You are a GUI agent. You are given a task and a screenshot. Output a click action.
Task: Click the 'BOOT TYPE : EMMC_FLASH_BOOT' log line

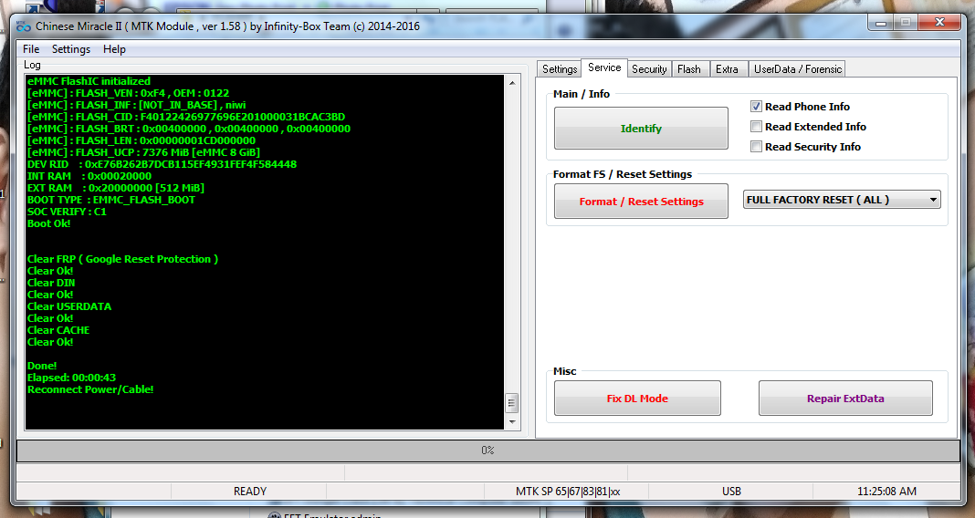pos(111,200)
